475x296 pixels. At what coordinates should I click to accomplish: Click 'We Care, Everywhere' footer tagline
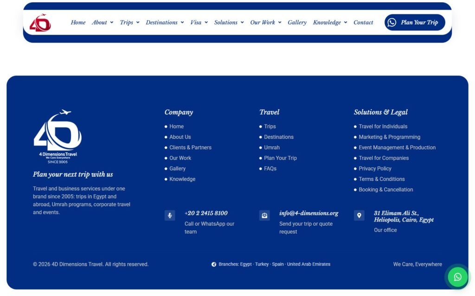[417, 265]
